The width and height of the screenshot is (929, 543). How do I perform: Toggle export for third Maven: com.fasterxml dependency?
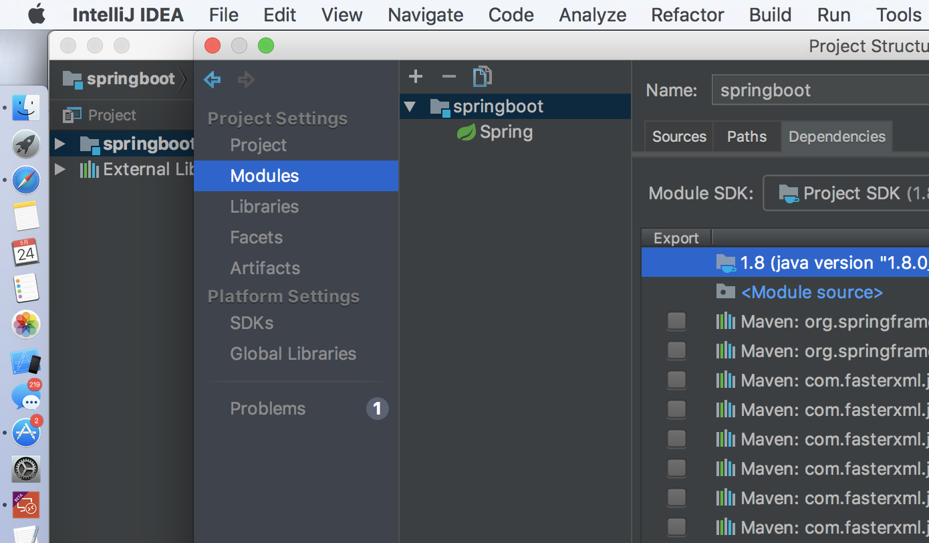[676, 439]
